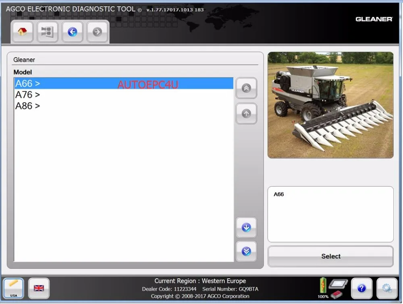Click the Gleaner combine photo

point(330,105)
